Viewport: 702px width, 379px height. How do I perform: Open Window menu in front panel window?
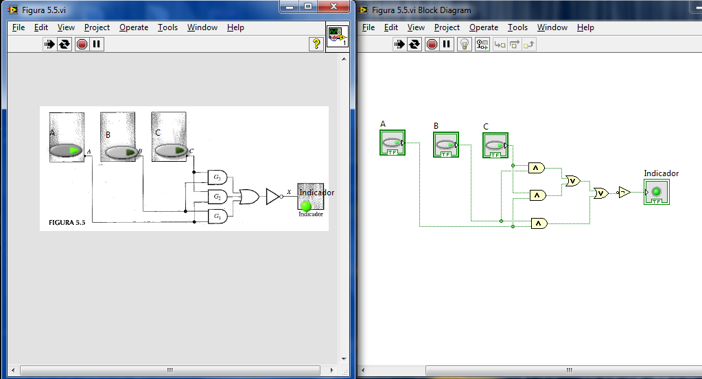(202, 27)
